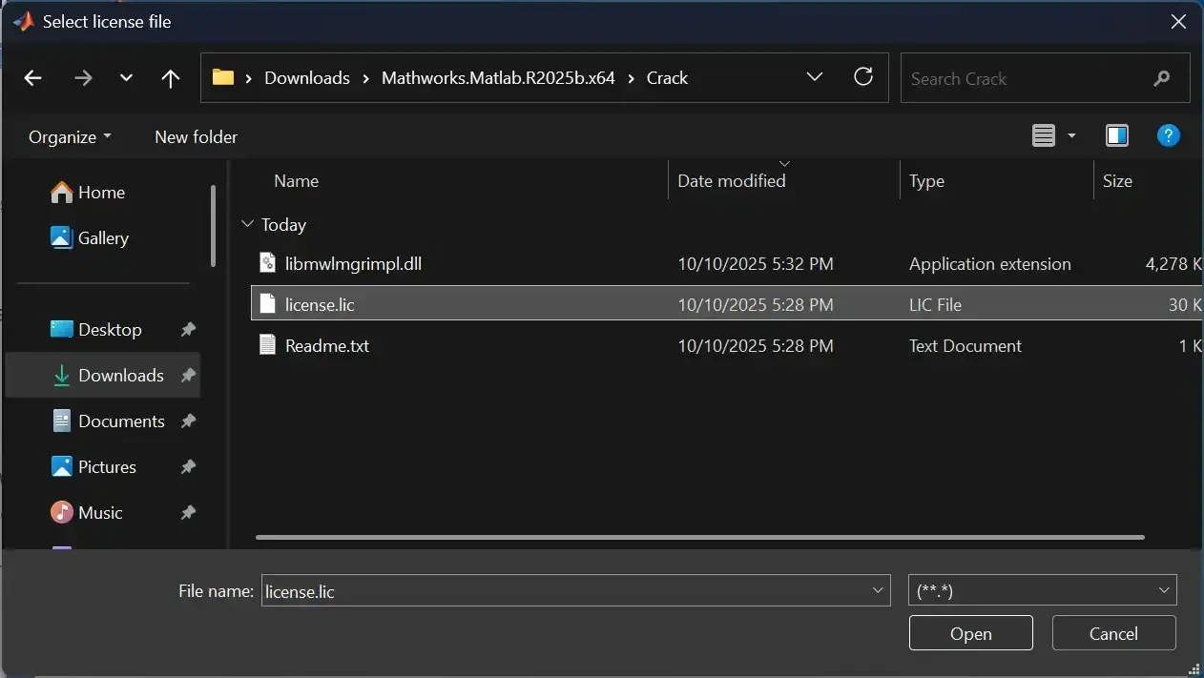Jump to Downloads in the address bar breadcrumb
The width and height of the screenshot is (1204, 678).
pyautogui.click(x=307, y=78)
